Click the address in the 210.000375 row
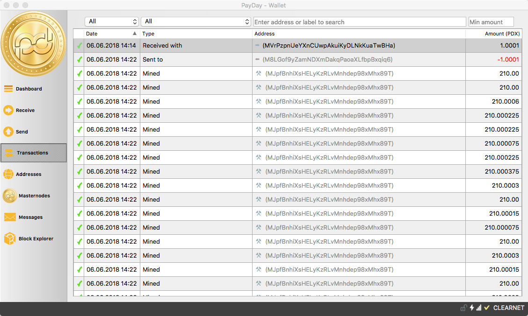This screenshot has width=528, height=316. 329,171
